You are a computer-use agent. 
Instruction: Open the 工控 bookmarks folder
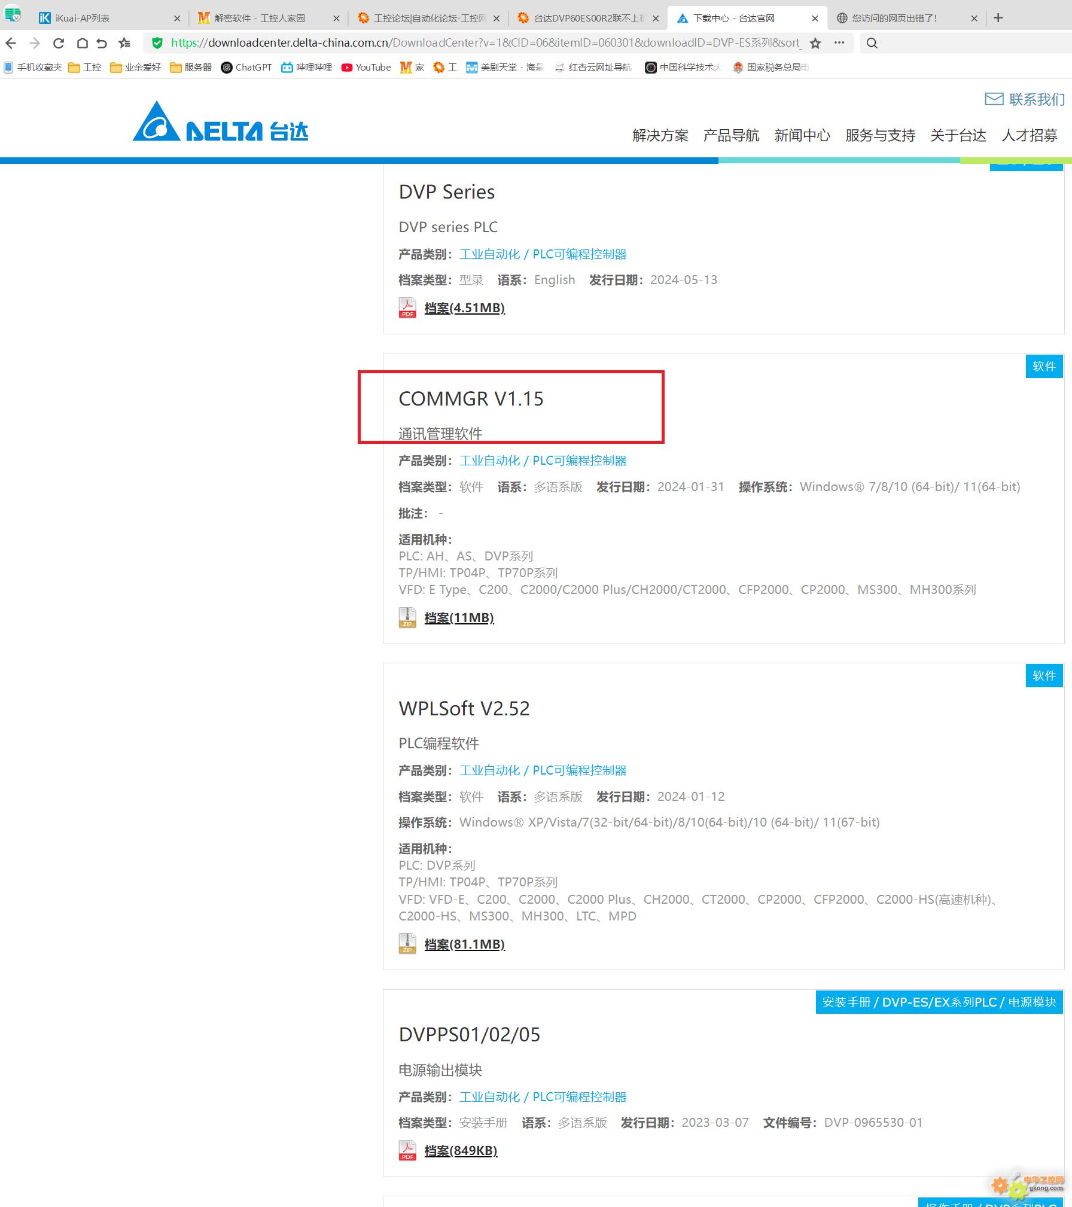tap(85, 68)
